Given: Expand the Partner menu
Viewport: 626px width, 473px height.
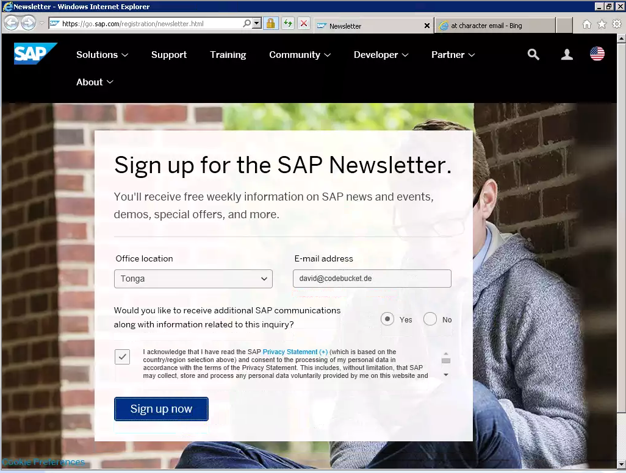Looking at the screenshot, I should (x=453, y=55).
